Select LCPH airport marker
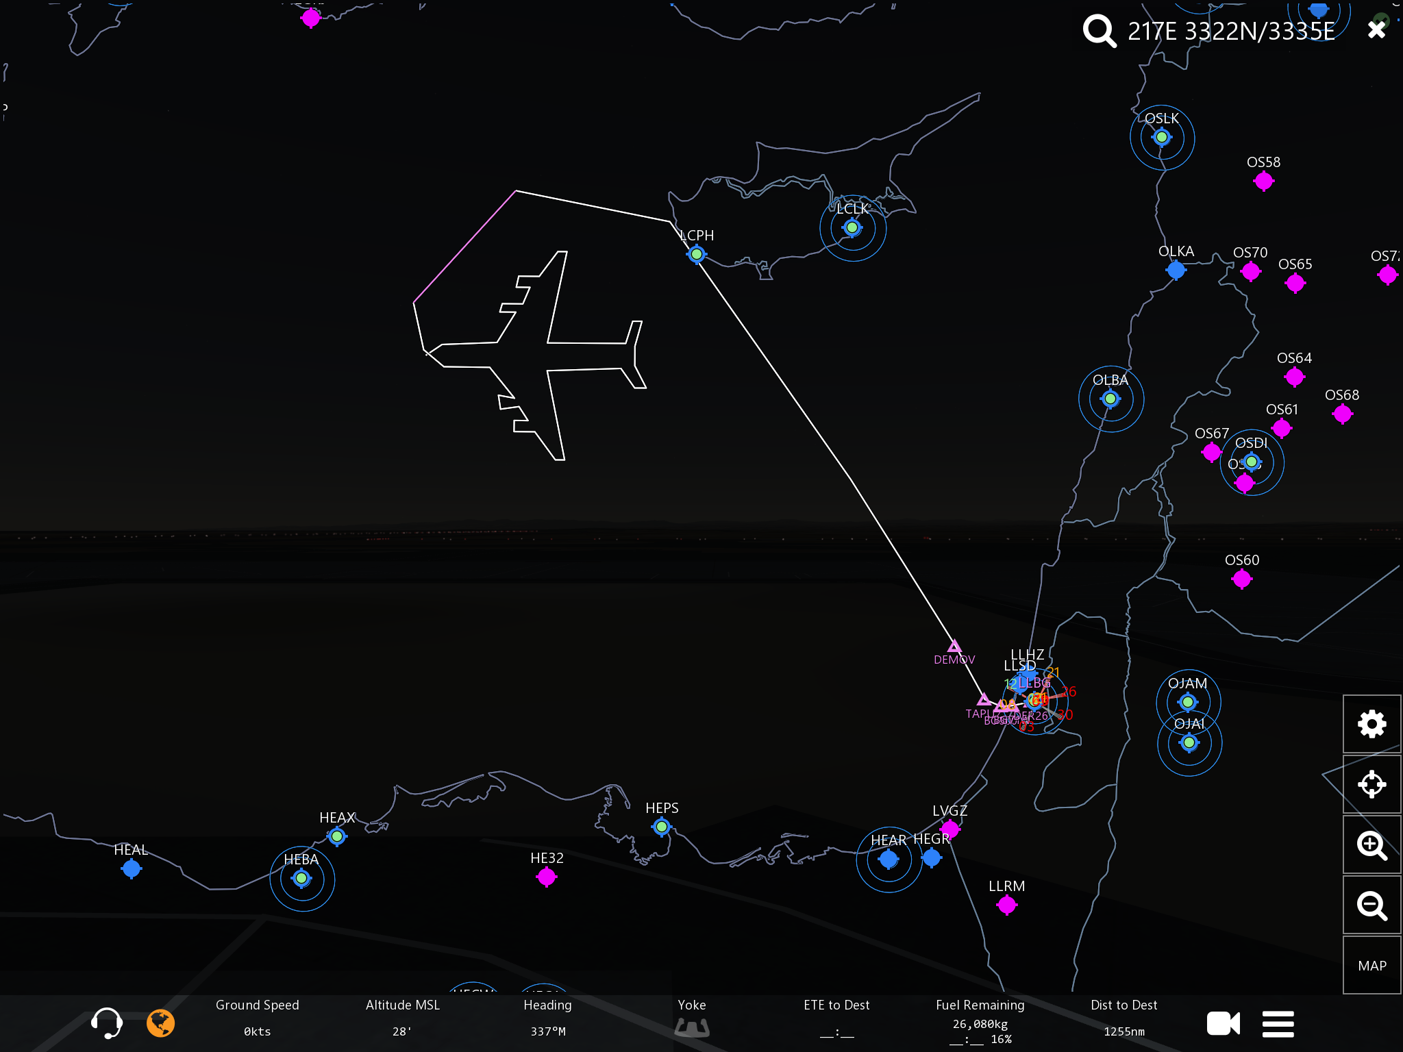Screen dimensions: 1403x1052 [x=697, y=254]
